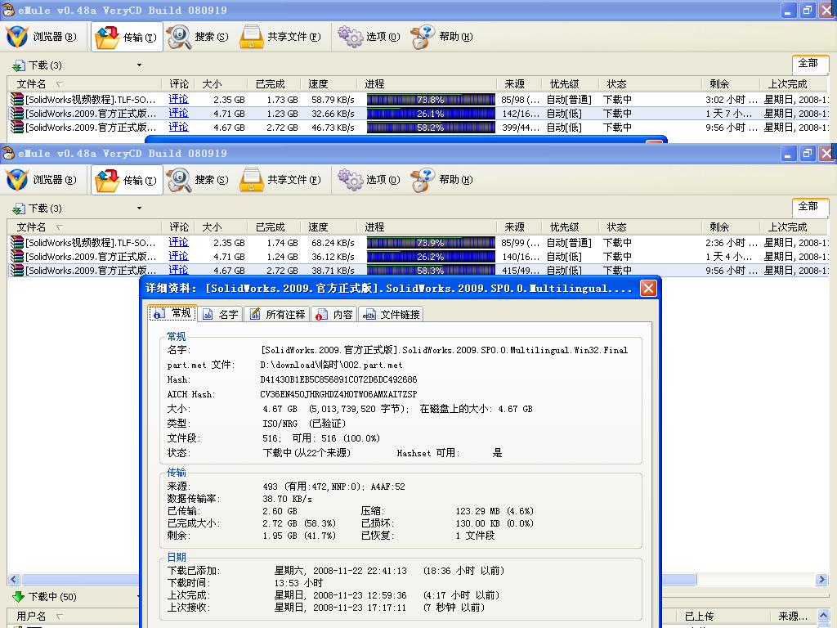The height and width of the screenshot is (628, 837).
Task: Click 自动[普通] priority cell in upper window
Action: [569, 99]
